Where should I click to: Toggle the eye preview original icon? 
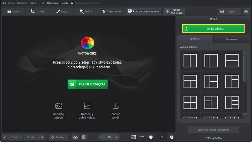coord(76,137)
